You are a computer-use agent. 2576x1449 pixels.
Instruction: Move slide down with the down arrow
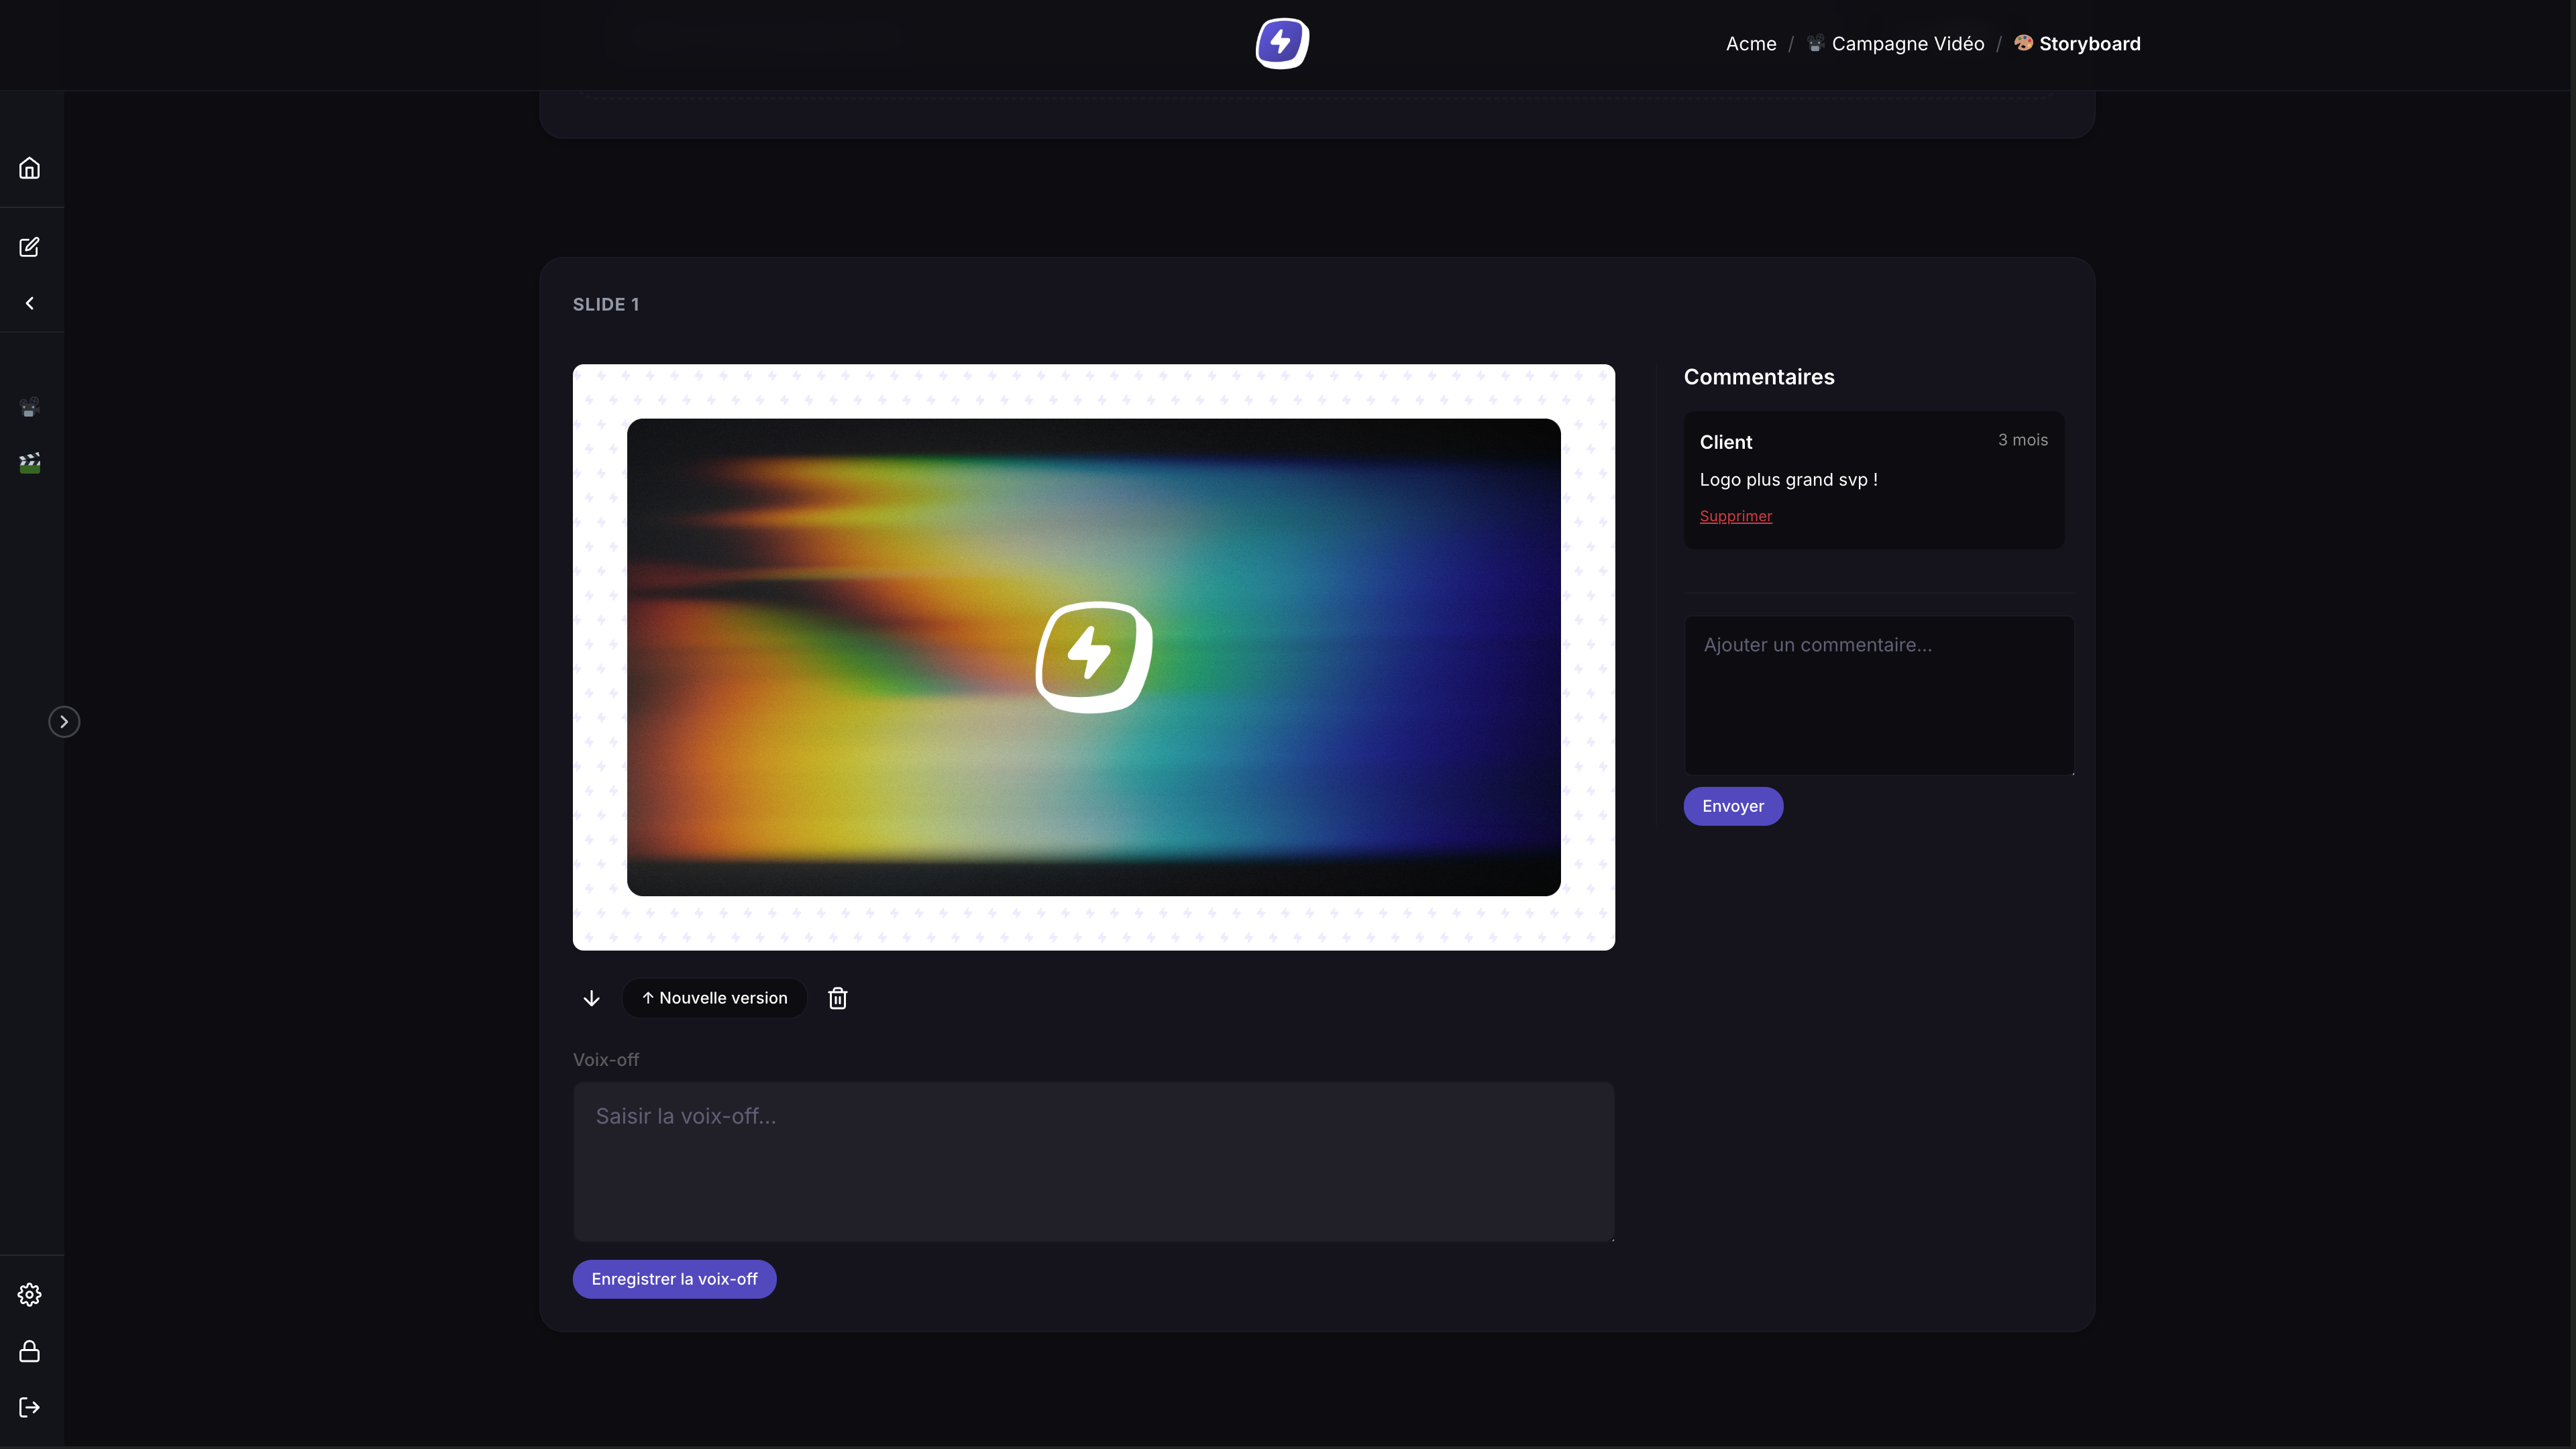[x=592, y=998]
